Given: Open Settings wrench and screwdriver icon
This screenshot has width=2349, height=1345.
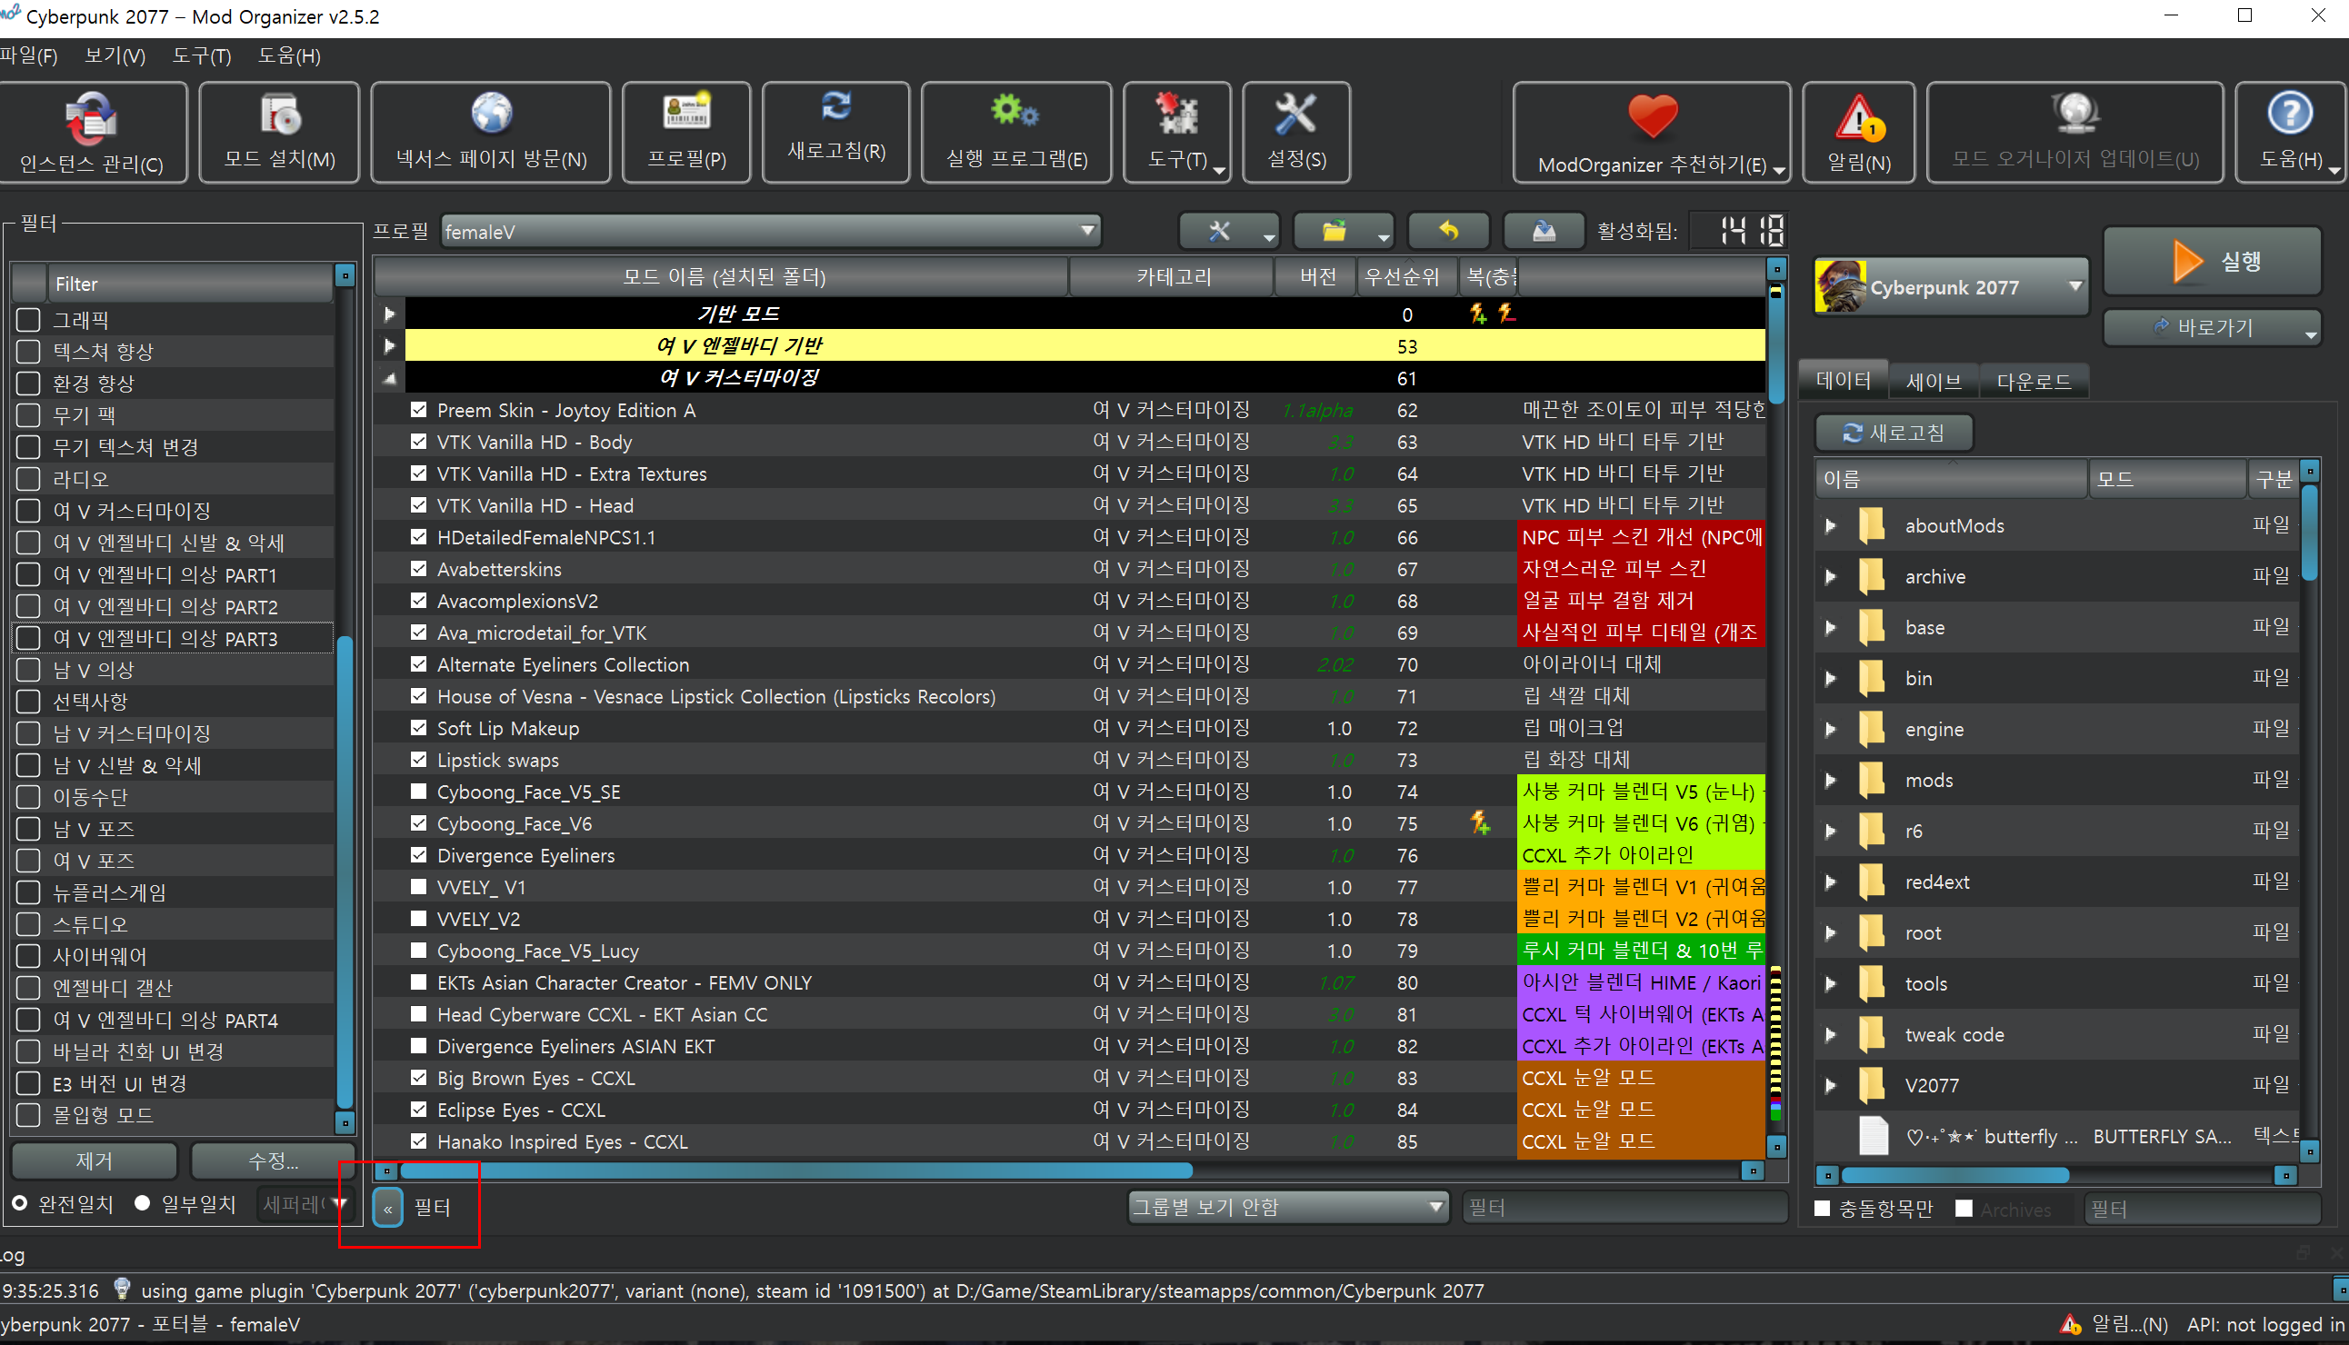Looking at the screenshot, I should tap(1295, 115).
